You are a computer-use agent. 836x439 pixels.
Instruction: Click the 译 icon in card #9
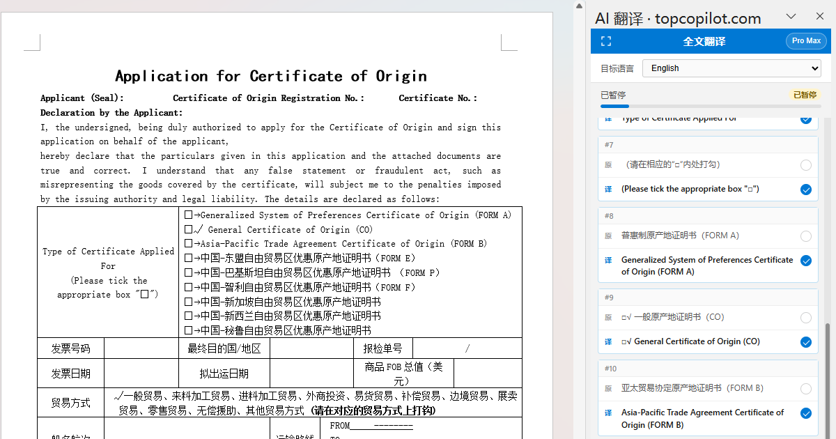click(x=608, y=341)
